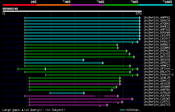Select the UniRef100_Q84U30 hit label
175x112 pixels.
point(157,20)
